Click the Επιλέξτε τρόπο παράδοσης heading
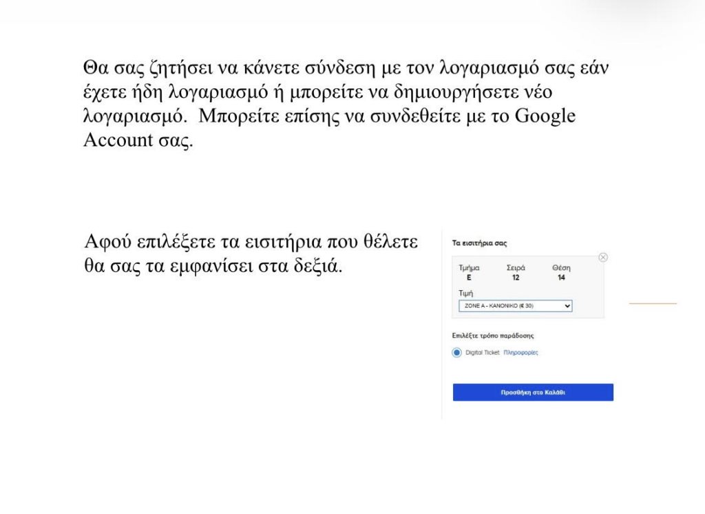The image size is (705, 514). click(x=493, y=336)
